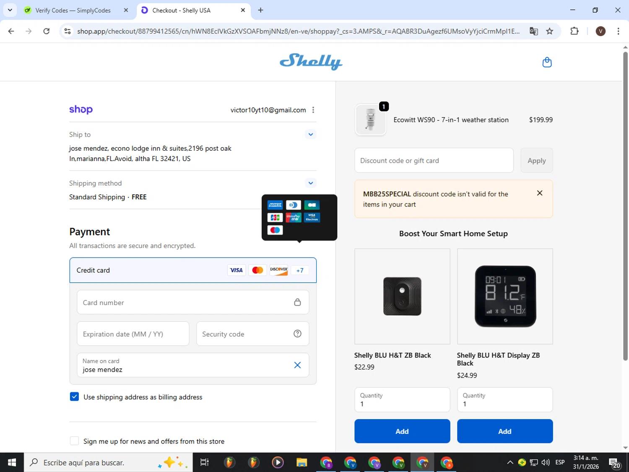Click the browser back arrow
This screenshot has height=472, width=629.
pos(11,31)
